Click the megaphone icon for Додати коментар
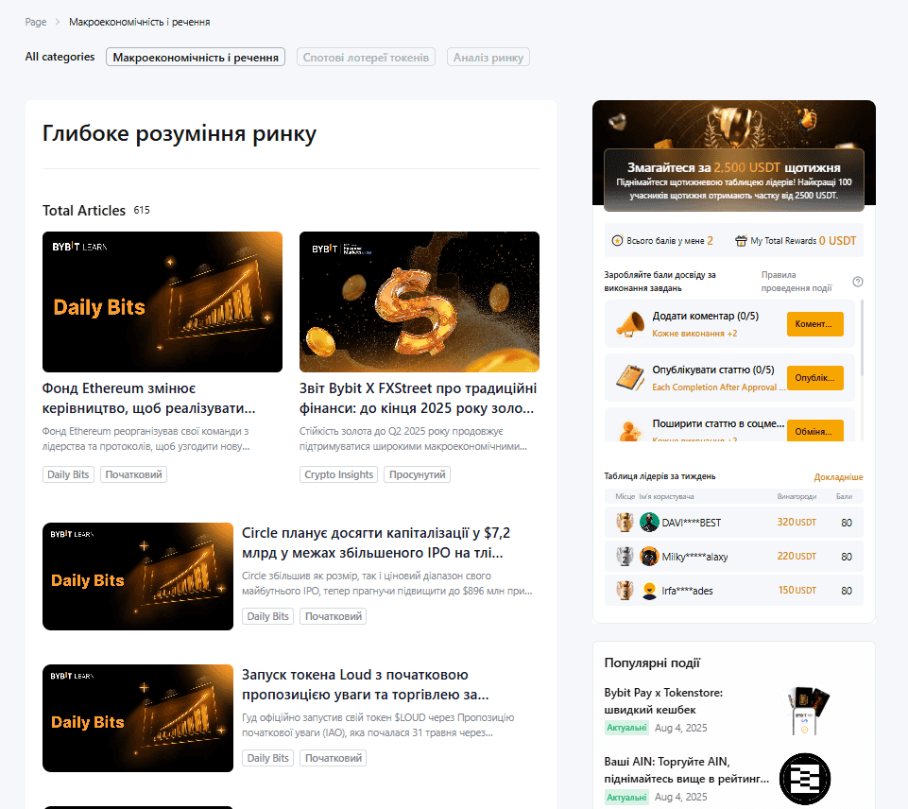 coord(630,324)
